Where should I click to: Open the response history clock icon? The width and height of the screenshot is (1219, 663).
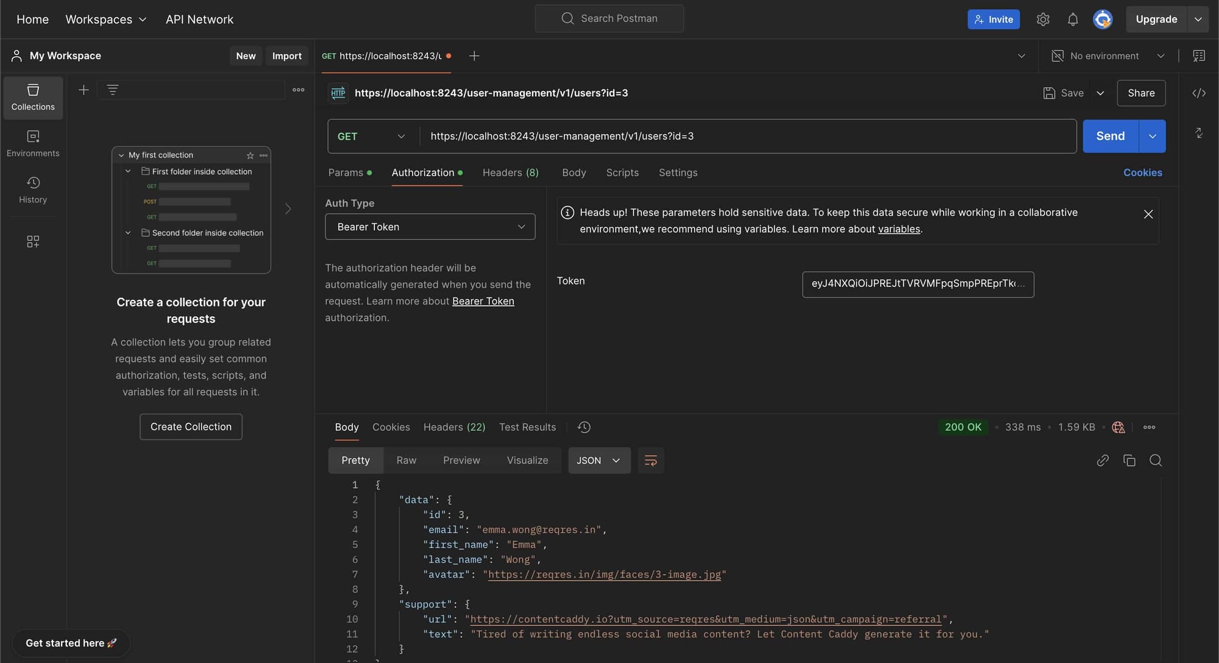point(584,427)
